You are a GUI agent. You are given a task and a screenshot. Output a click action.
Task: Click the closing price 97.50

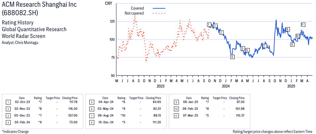pyautogui.click(x=241, y=102)
